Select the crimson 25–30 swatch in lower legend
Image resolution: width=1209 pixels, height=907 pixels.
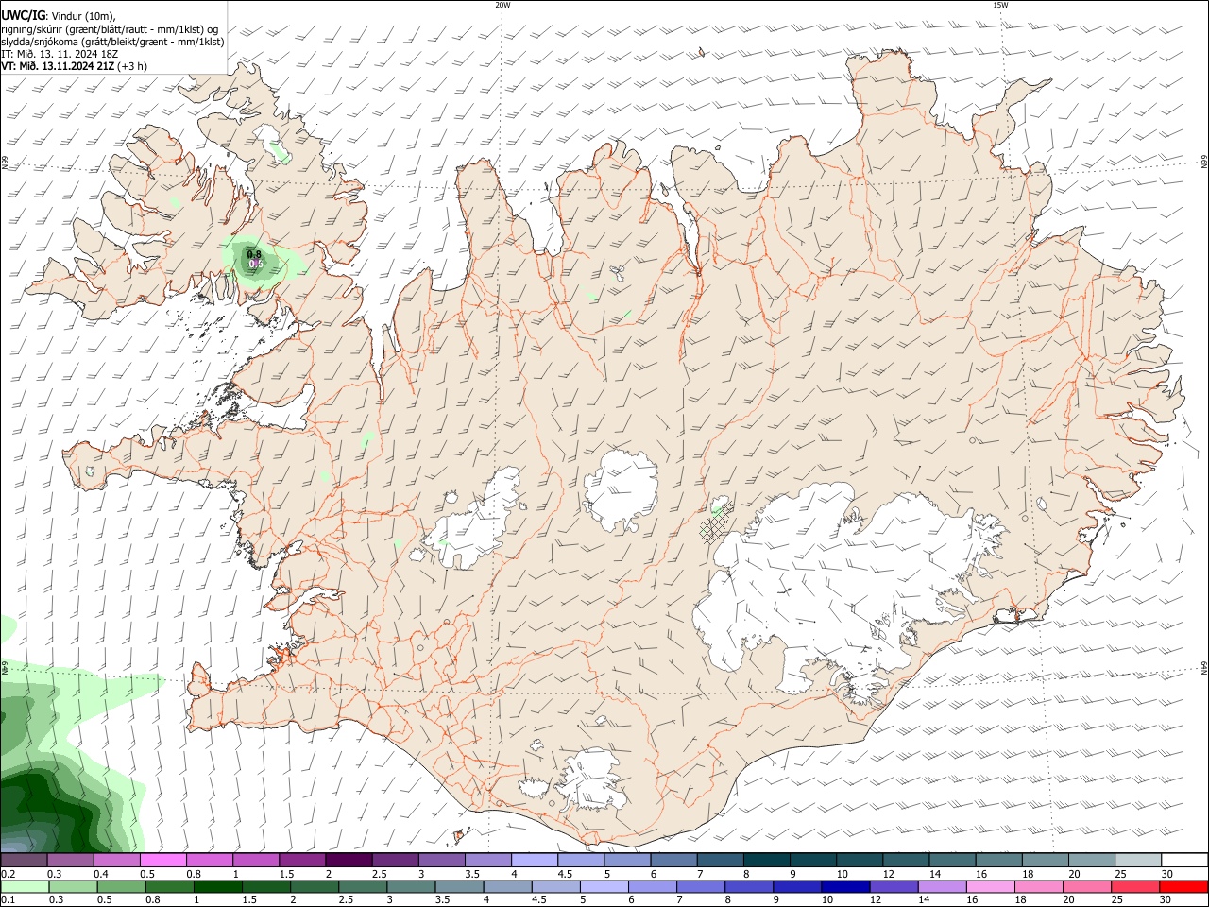click(1135, 887)
